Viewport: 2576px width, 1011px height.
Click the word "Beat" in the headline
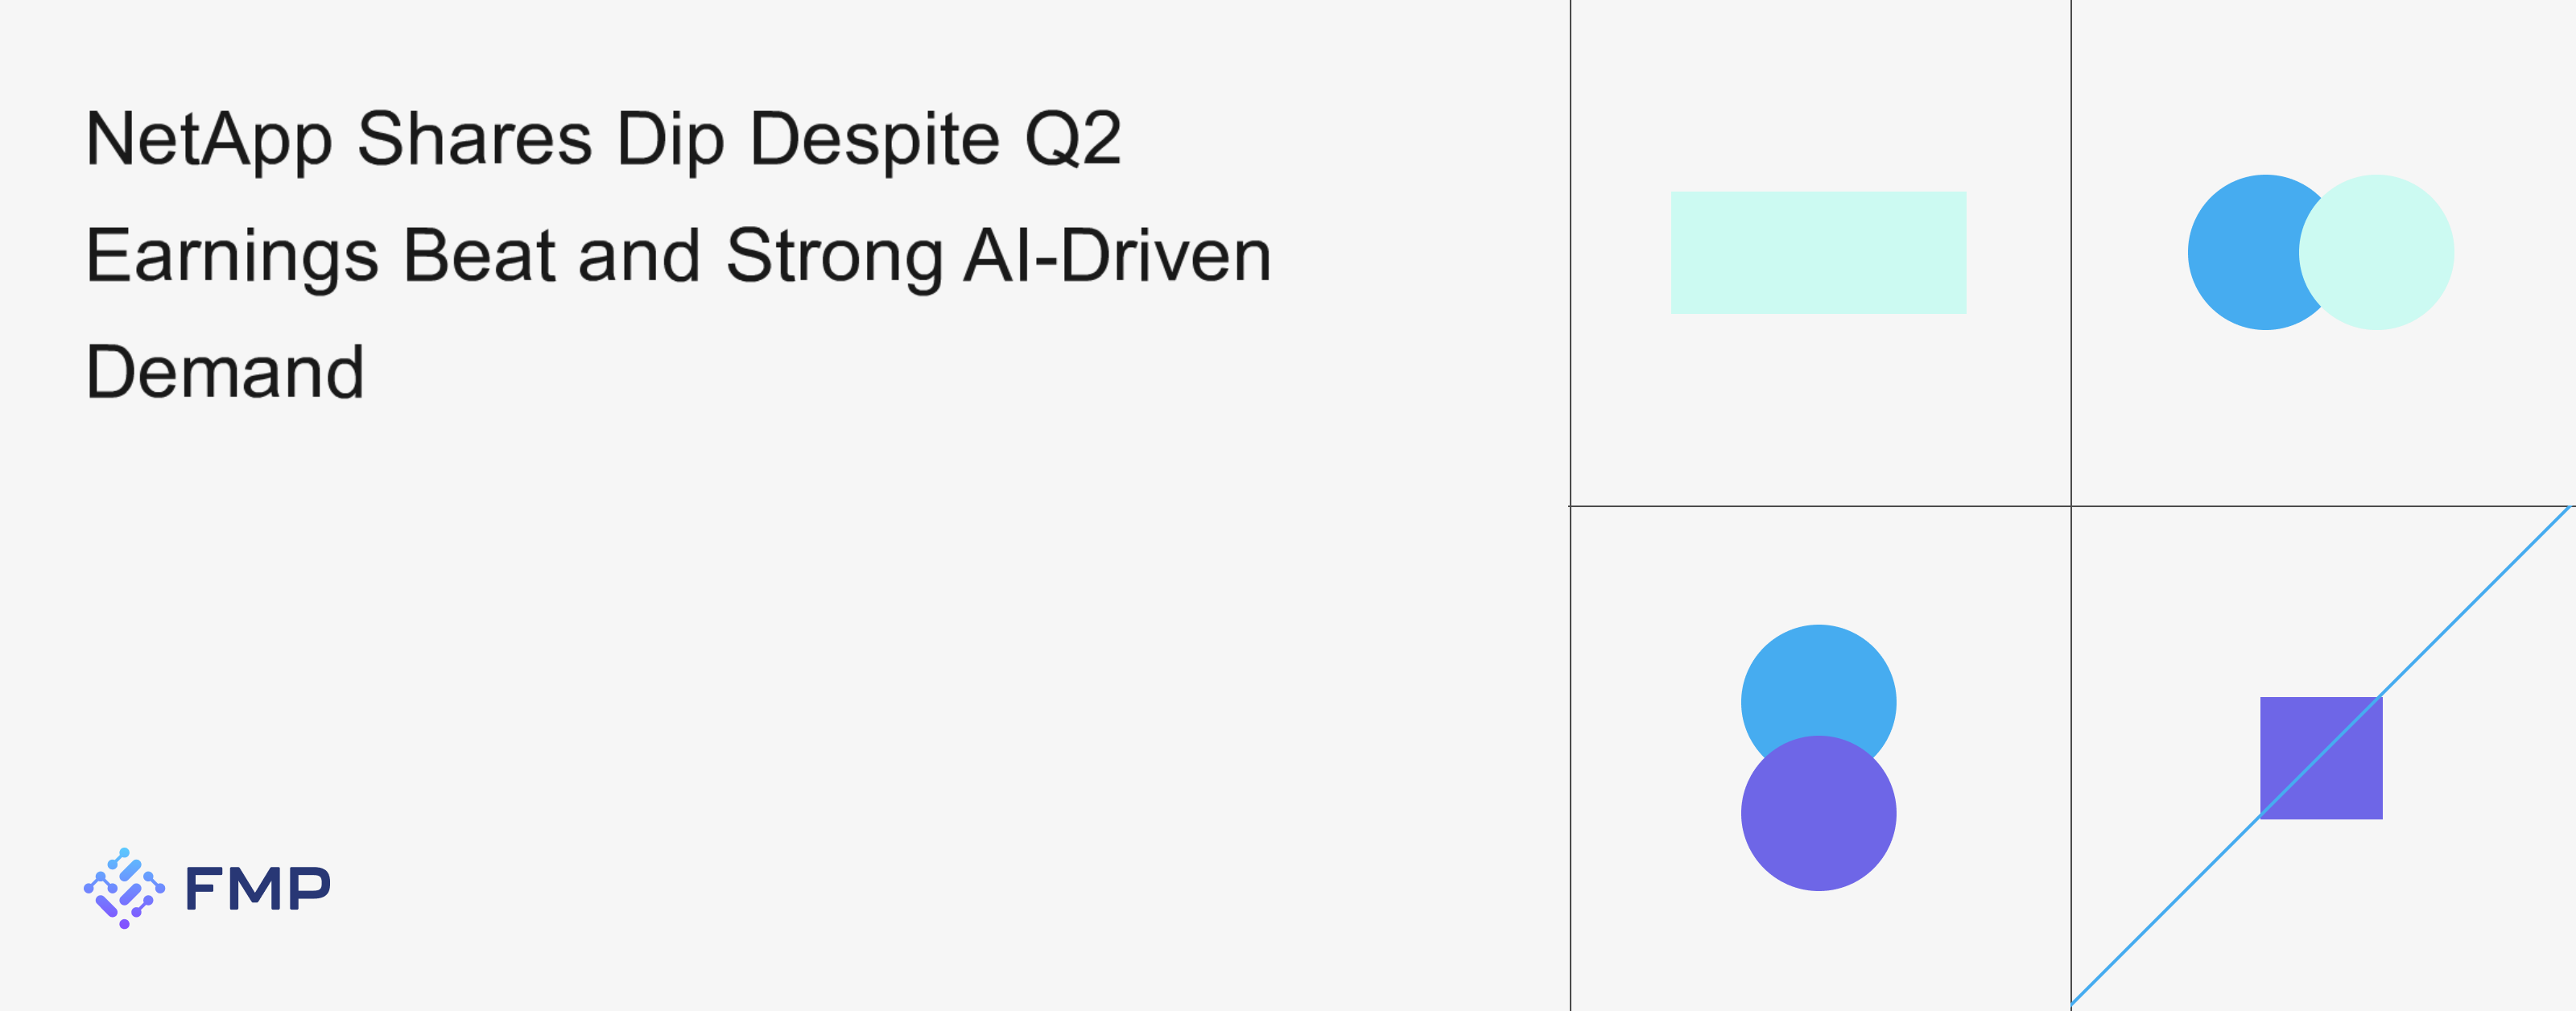[478, 256]
